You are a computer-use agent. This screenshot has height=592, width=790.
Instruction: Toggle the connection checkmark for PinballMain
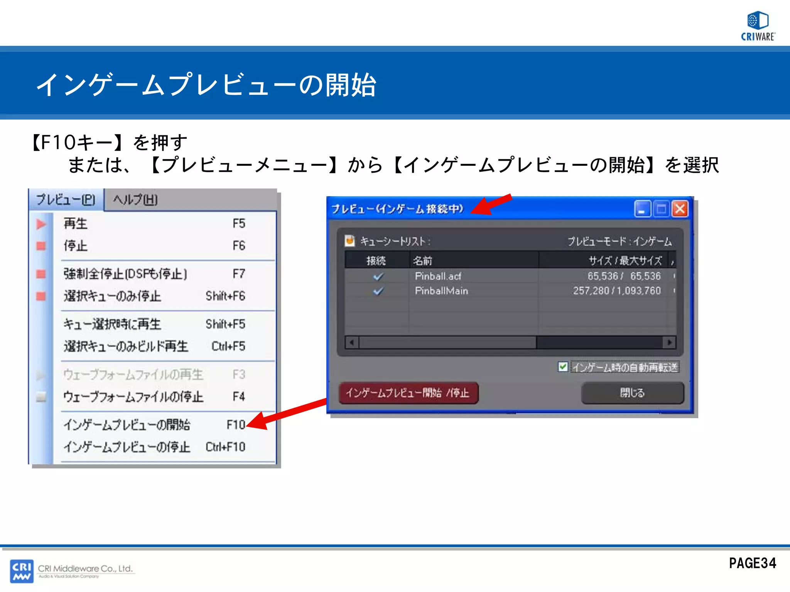[378, 291]
